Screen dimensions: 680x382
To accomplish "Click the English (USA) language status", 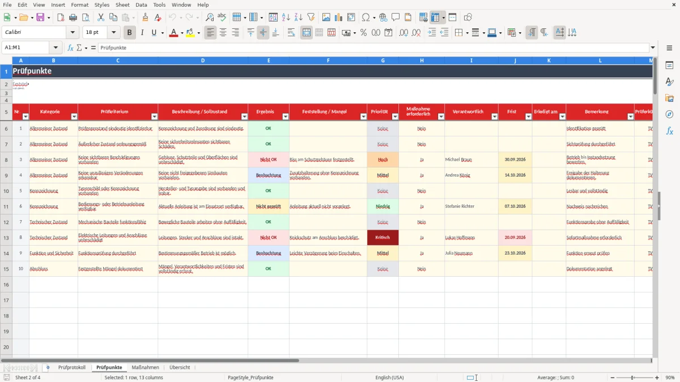I will click(389, 377).
